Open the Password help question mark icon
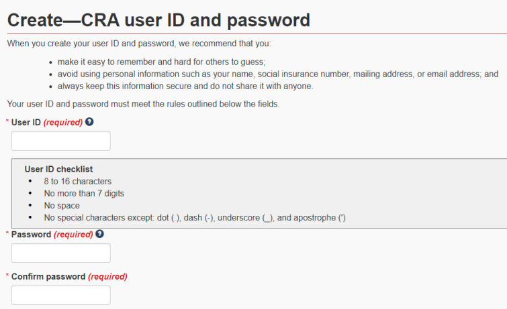This screenshot has height=309, width=507. [100, 234]
